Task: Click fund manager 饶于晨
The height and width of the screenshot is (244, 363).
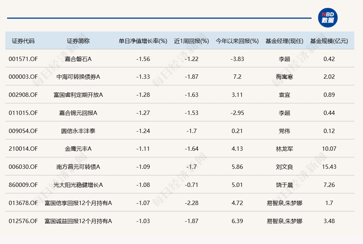Action: pos(284,185)
